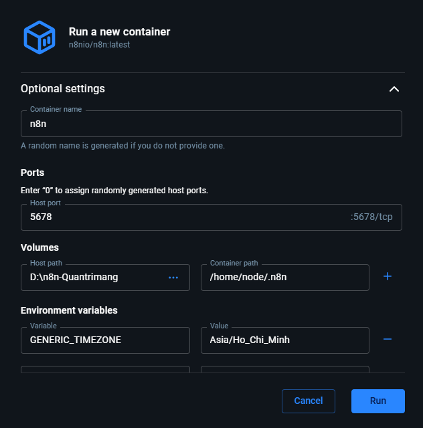The height and width of the screenshot is (428, 423).
Task: Click the "Run a new container" title
Action: coord(119,31)
